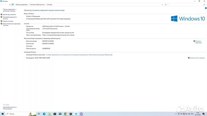Click the Windows 10 Домашняя edition text
This screenshot has width=207, height=116.
click(33, 16)
